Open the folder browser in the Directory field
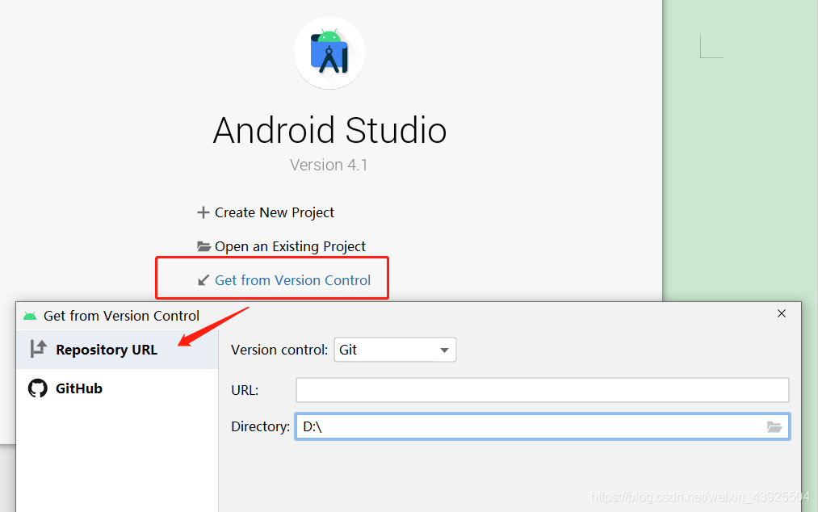Screen dimensions: 818x512 click(x=774, y=427)
